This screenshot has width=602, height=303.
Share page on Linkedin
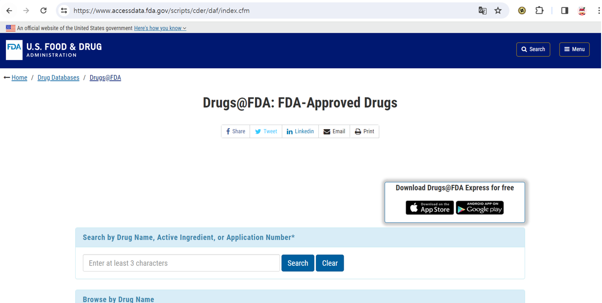(300, 131)
